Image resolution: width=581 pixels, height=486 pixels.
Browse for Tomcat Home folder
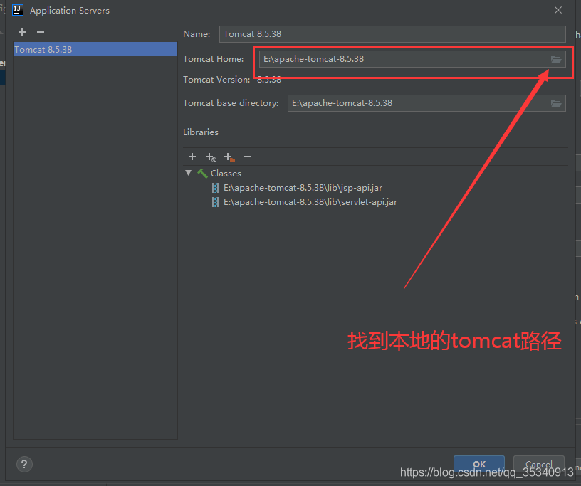(x=556, y=59)
